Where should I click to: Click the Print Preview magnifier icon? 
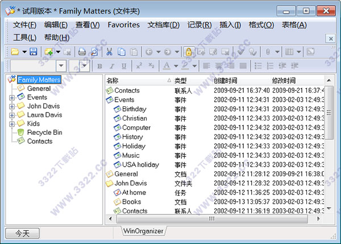(94, 52)
